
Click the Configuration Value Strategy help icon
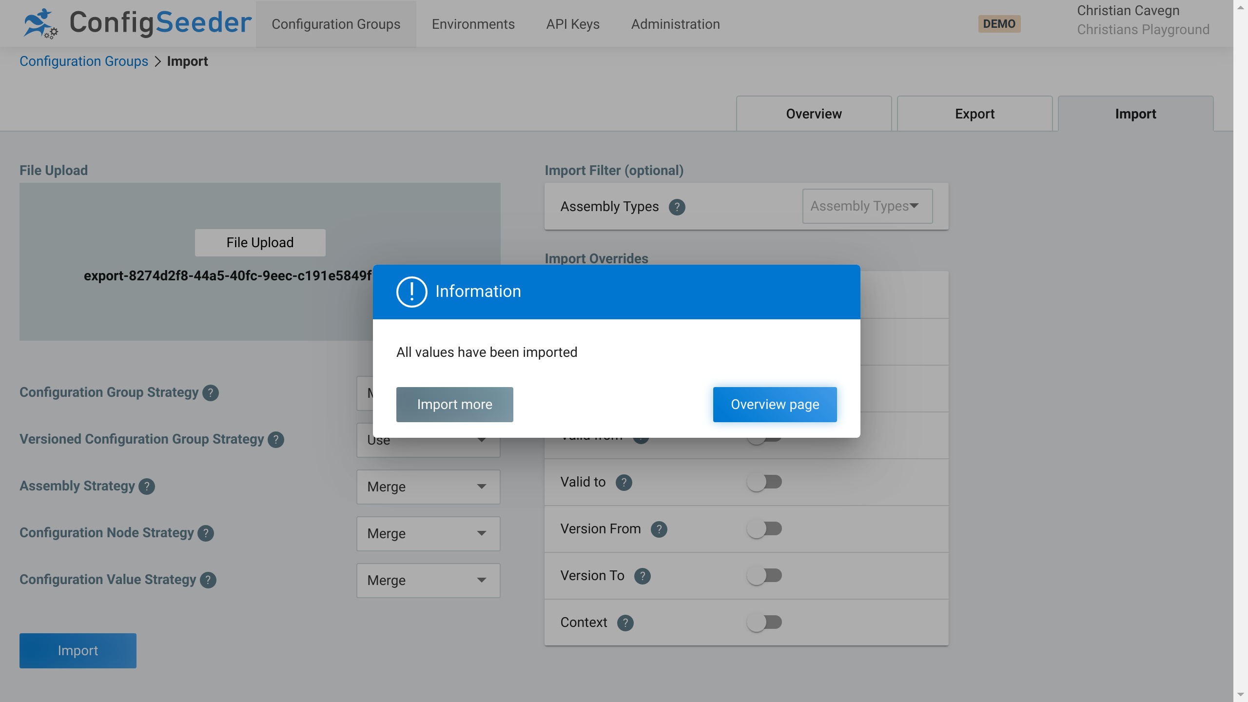[210, 580]
